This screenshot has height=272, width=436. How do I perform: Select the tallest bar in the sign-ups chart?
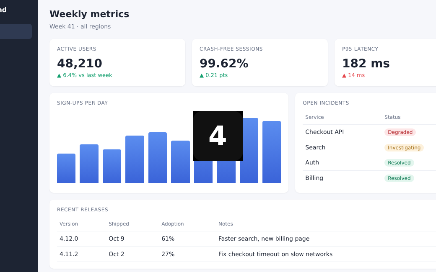click(249, 151)
